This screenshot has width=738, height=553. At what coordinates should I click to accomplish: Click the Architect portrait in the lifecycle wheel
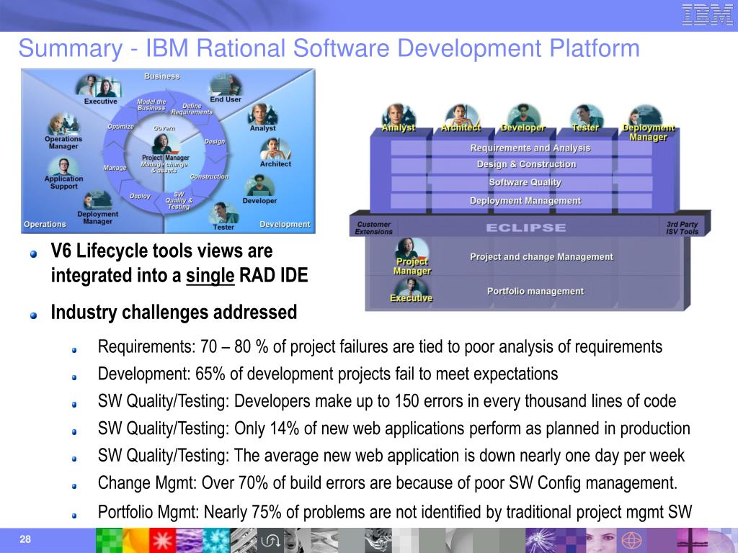275,149
